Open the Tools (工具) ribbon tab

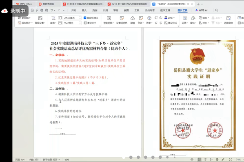pyautogui.click(x=137, y=10)
